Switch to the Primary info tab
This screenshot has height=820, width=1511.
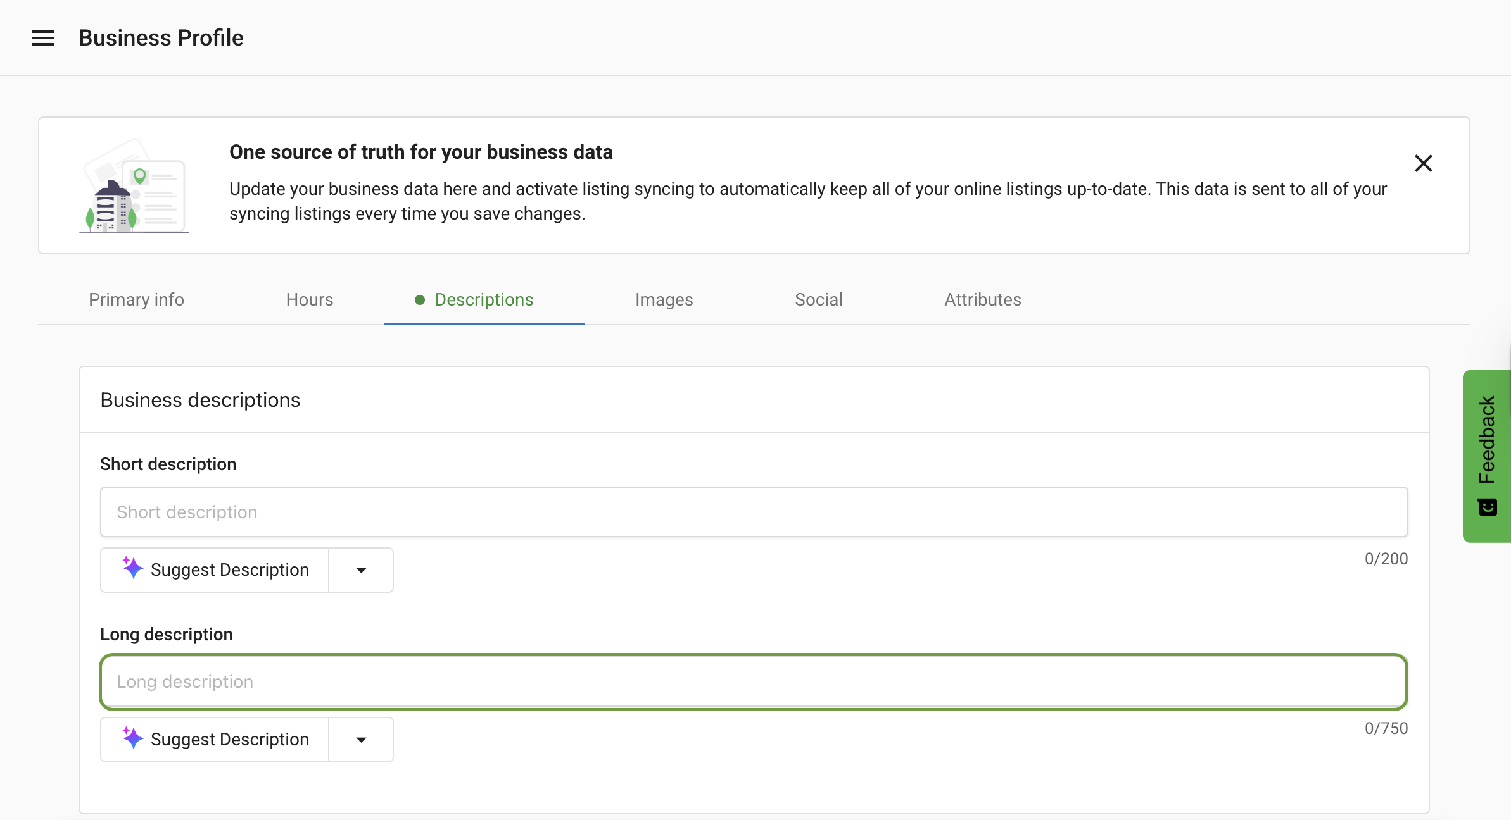tap(136, 300)
